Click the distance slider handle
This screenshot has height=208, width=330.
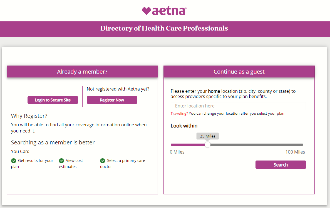(207, 145)
